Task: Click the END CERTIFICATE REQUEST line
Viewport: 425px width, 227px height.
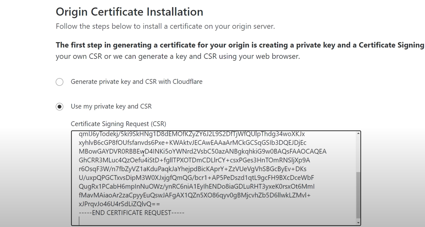Action: tap(132, 213)
